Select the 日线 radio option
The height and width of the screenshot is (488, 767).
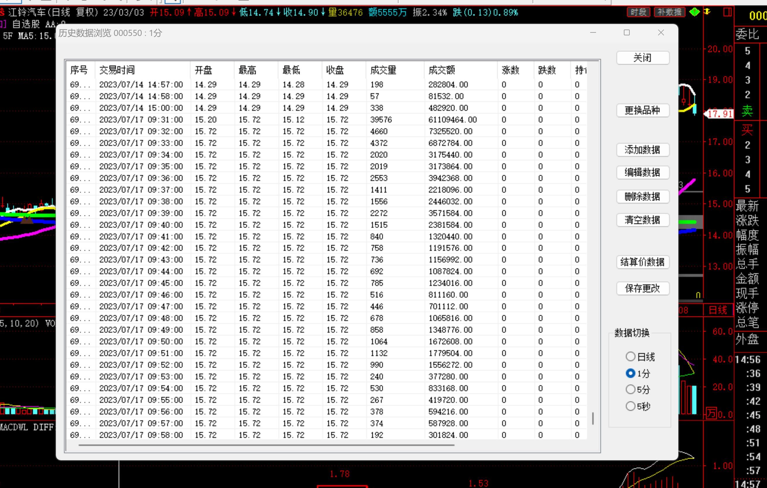pos(630,357)
